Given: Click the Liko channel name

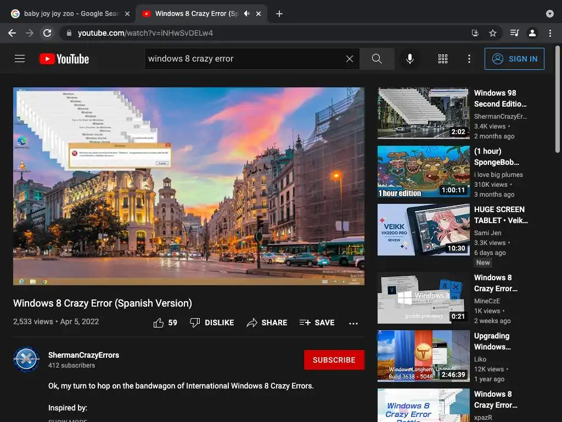Looking at the screenshot, I should 480,359.
